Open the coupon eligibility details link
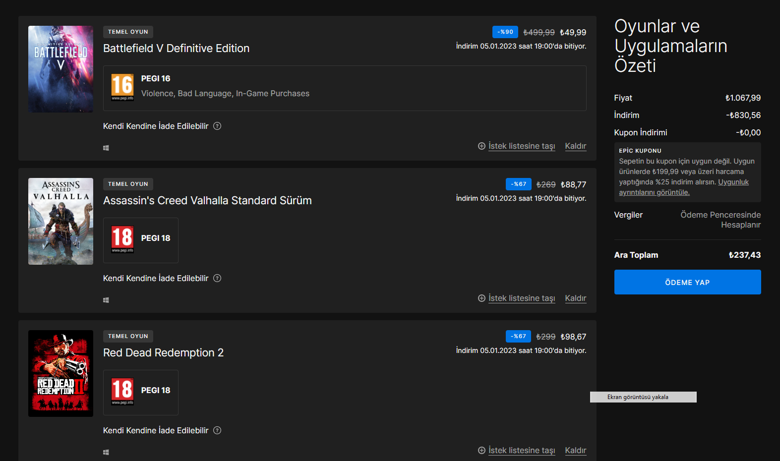780x461 pixels. (684, 187)
